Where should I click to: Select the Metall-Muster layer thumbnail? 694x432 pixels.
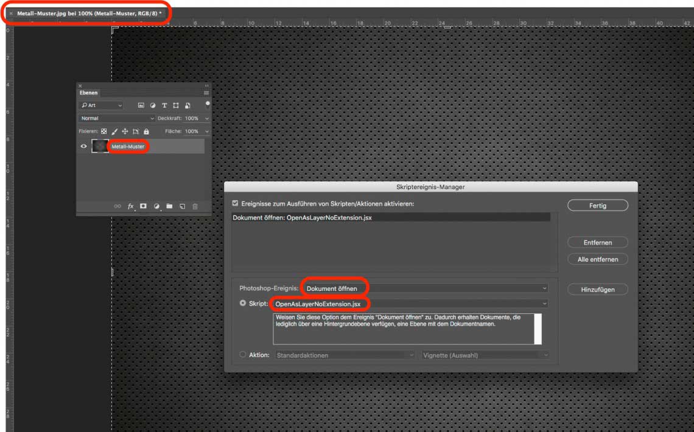(x=100, y=146)
